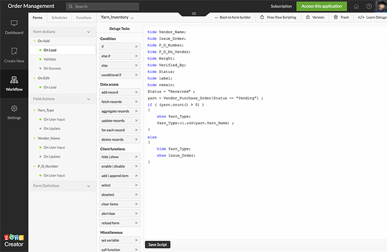
Task: Click the user profile avatar
Action: tap(381, 6)
